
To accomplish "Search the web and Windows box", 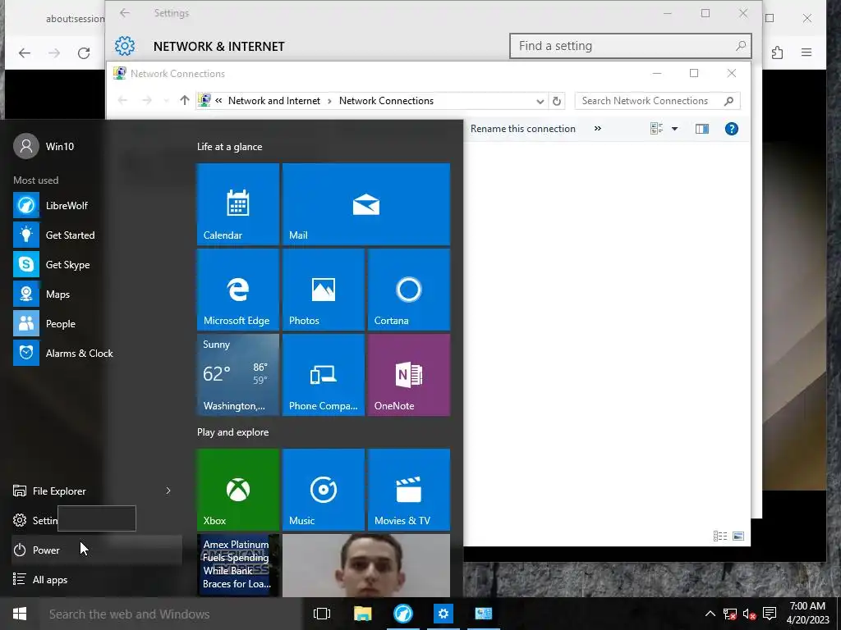I will click(171, 614).
